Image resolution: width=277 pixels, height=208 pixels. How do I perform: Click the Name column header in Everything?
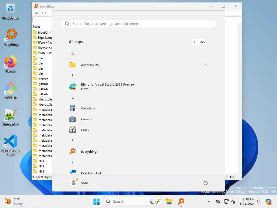[x=37, y=27]
